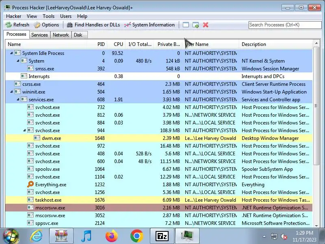Viewport: 325px width, 244px height.
Task: Open the Users menu
Action: click(x=66, y=16)
